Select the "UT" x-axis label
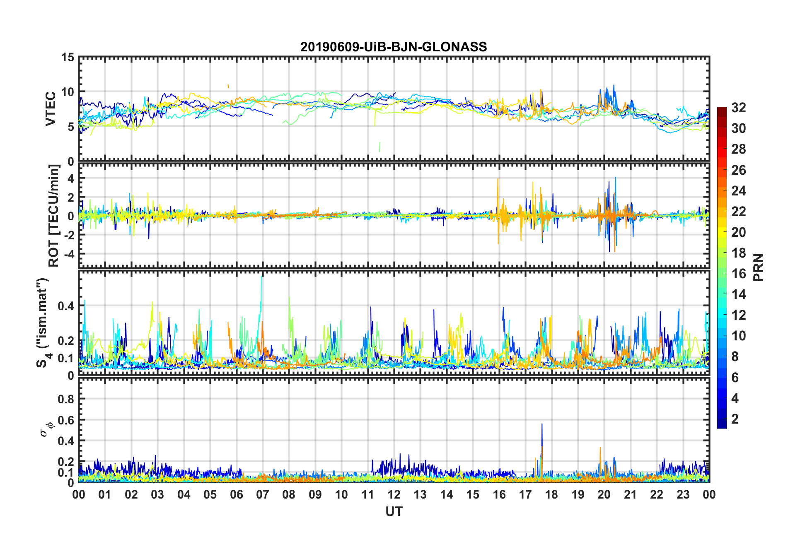The width and height of the screenshot is (788, 535). (394, 512)
